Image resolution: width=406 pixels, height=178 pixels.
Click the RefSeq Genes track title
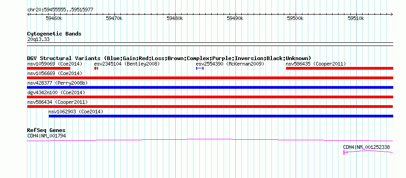(x=46, y=131)
